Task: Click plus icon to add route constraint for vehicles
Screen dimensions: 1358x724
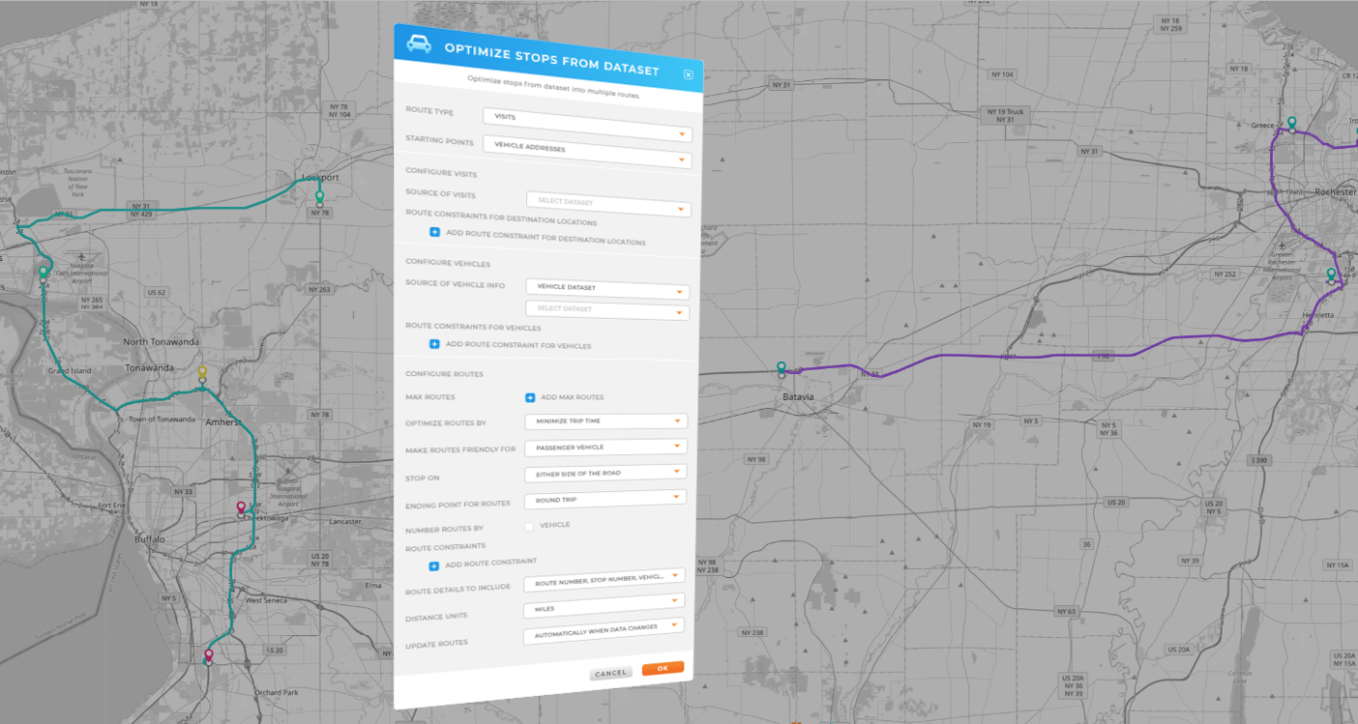Action: coord(433,344)
